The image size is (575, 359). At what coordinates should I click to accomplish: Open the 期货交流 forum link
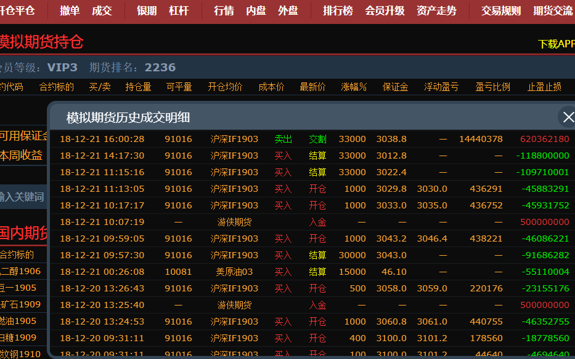[x=553, y=11]
